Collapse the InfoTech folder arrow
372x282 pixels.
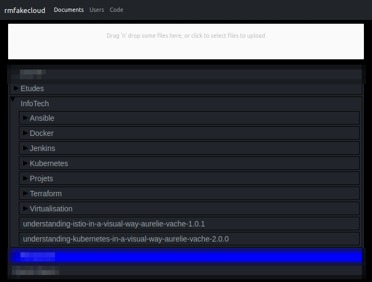[x=13, y=99]
